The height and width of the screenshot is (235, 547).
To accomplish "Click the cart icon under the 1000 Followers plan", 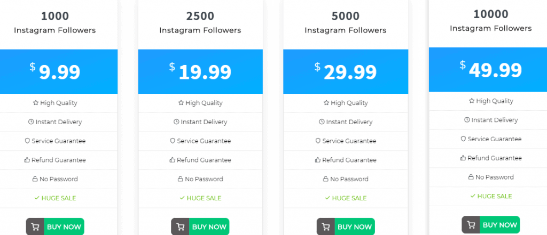I will pos(35,227).
